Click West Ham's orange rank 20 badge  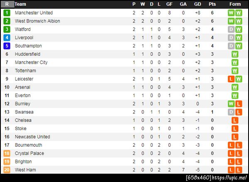click(7, 170)
